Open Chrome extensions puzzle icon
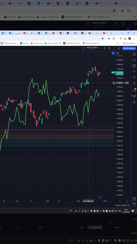137x244 pixels. coord(114,39)
